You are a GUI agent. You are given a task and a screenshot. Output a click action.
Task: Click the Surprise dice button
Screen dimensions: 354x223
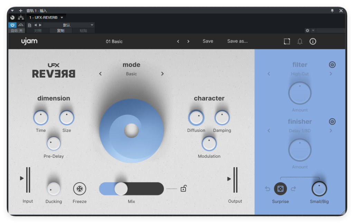(x=280, y=189)
